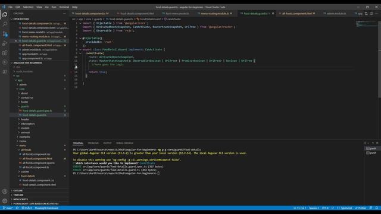Switch to the Problems panel tab

pos(93,143)
